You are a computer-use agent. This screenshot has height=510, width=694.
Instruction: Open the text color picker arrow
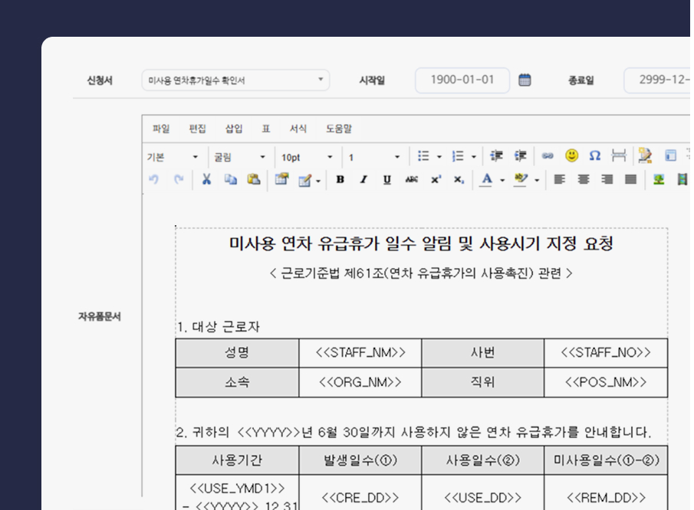pos(502,181)
